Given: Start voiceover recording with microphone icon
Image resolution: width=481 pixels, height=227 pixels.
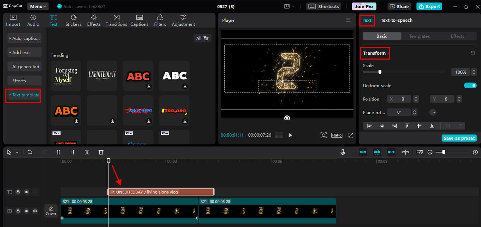Looking at the screenshot, I should click(343, 152).
